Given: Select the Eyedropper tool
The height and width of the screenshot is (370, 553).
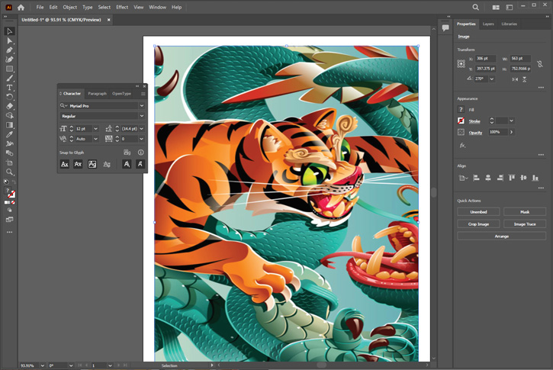Looking at the screenshot, I should [x=9, y=134].
